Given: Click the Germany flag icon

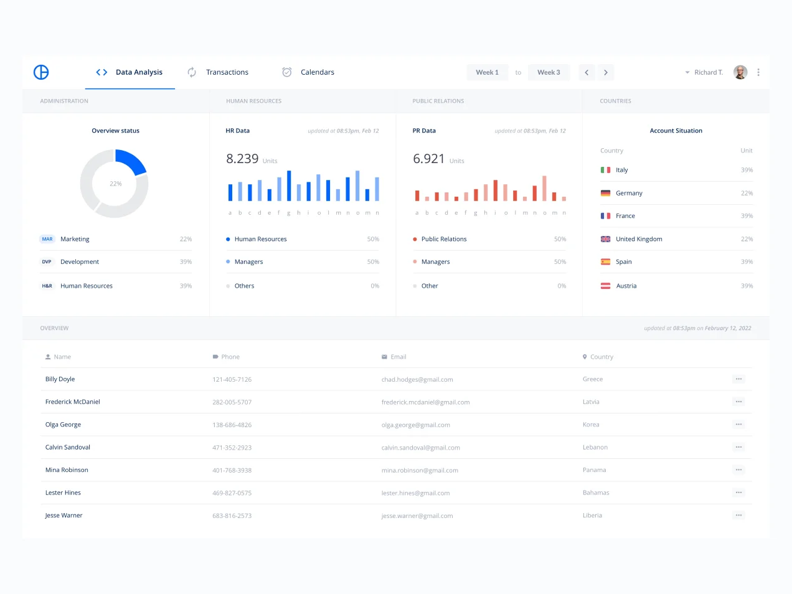Looking at the screenshot, I should click(605, 193).
